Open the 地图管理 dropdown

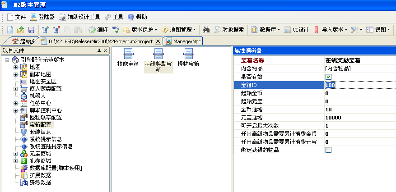click(178, 30)
